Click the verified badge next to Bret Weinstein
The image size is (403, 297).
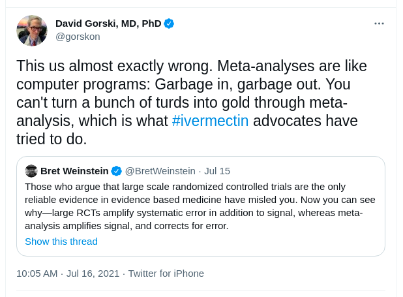tap(117, 171)
